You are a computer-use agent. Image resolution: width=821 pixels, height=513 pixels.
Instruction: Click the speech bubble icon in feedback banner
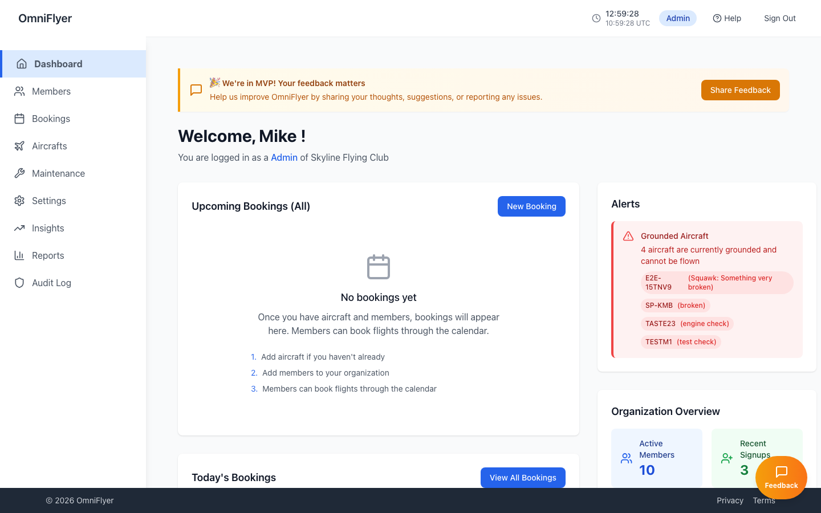pyautogui.click(x=196, y=90)
